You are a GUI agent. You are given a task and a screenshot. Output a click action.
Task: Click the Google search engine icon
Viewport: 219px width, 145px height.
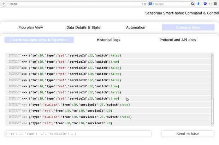[x=150, y=4]
